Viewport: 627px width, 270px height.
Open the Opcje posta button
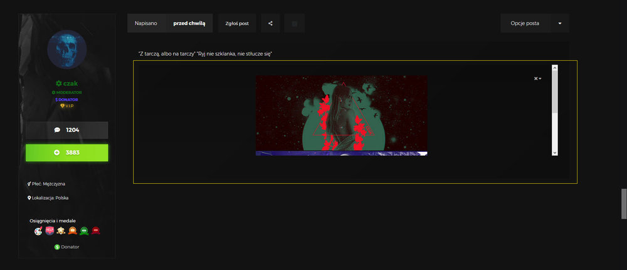(525, 23)
